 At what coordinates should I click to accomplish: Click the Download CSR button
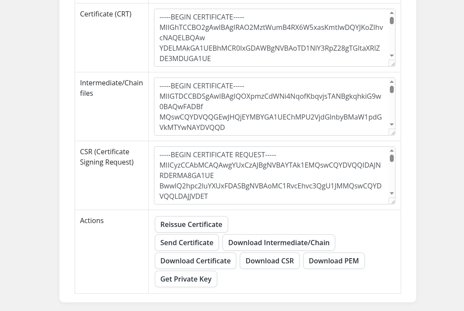pos(270,261)
